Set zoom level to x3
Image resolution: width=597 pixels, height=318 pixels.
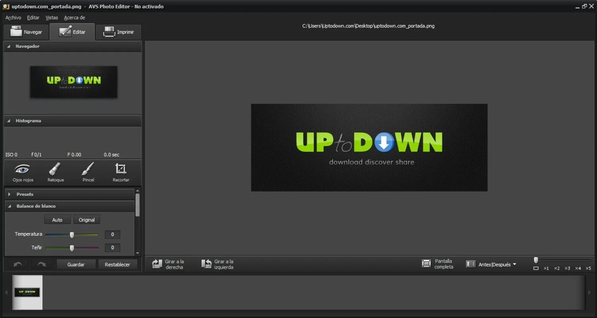[x=567, y=268]
